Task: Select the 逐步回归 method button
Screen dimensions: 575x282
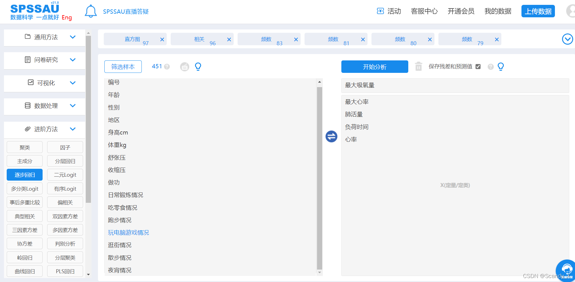Action: [25, 175]
